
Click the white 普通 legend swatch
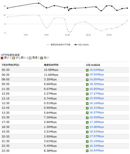[x=30, y=58]
